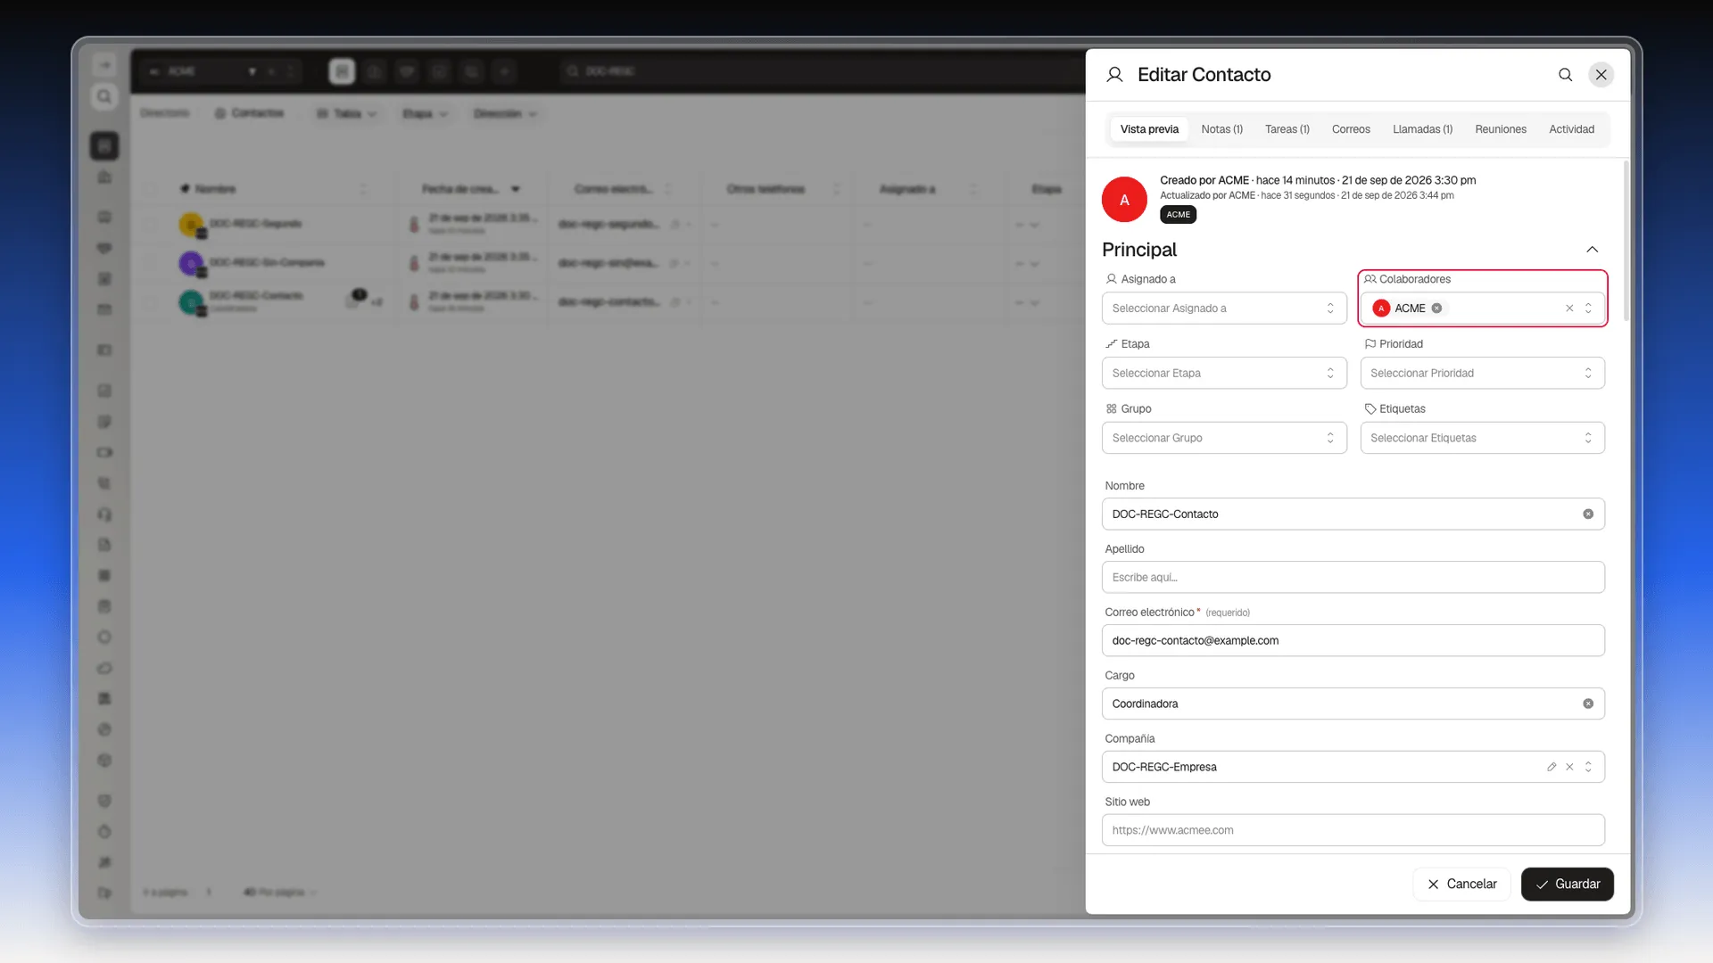Clear the Nombre field value
Screen dimensions: 1713x963
[1588, 514]
